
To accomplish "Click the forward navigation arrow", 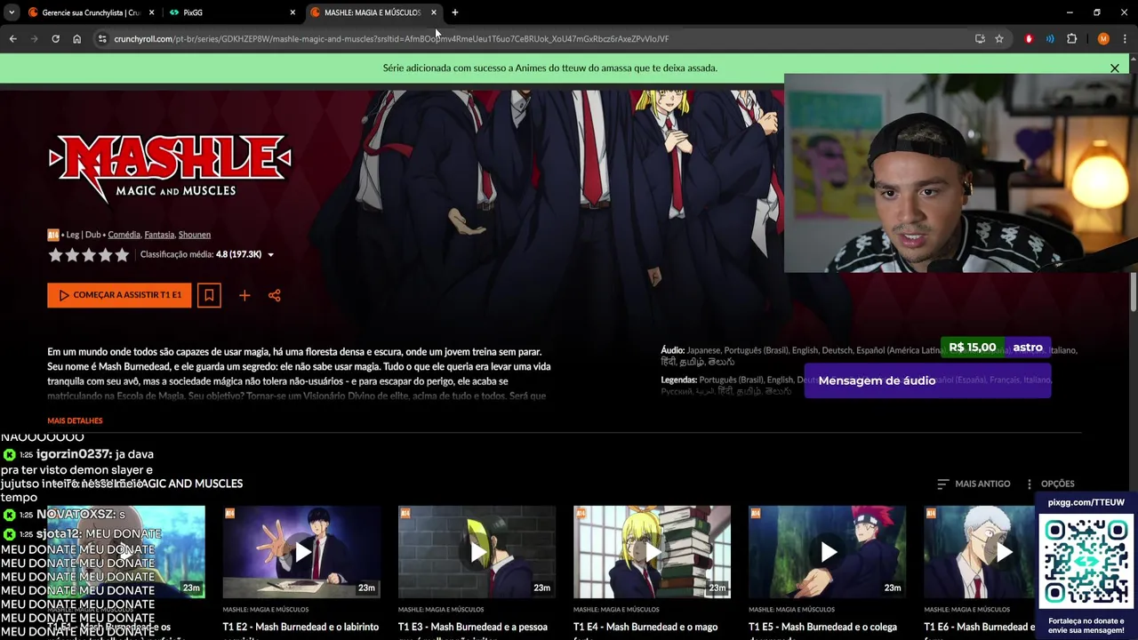I will (34, 39).
